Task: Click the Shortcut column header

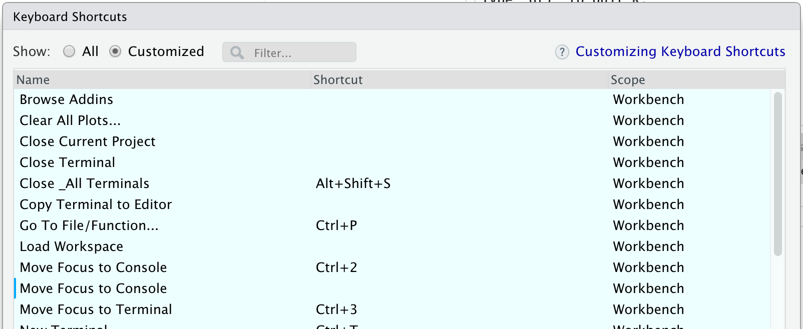Action: coord(337,79)
